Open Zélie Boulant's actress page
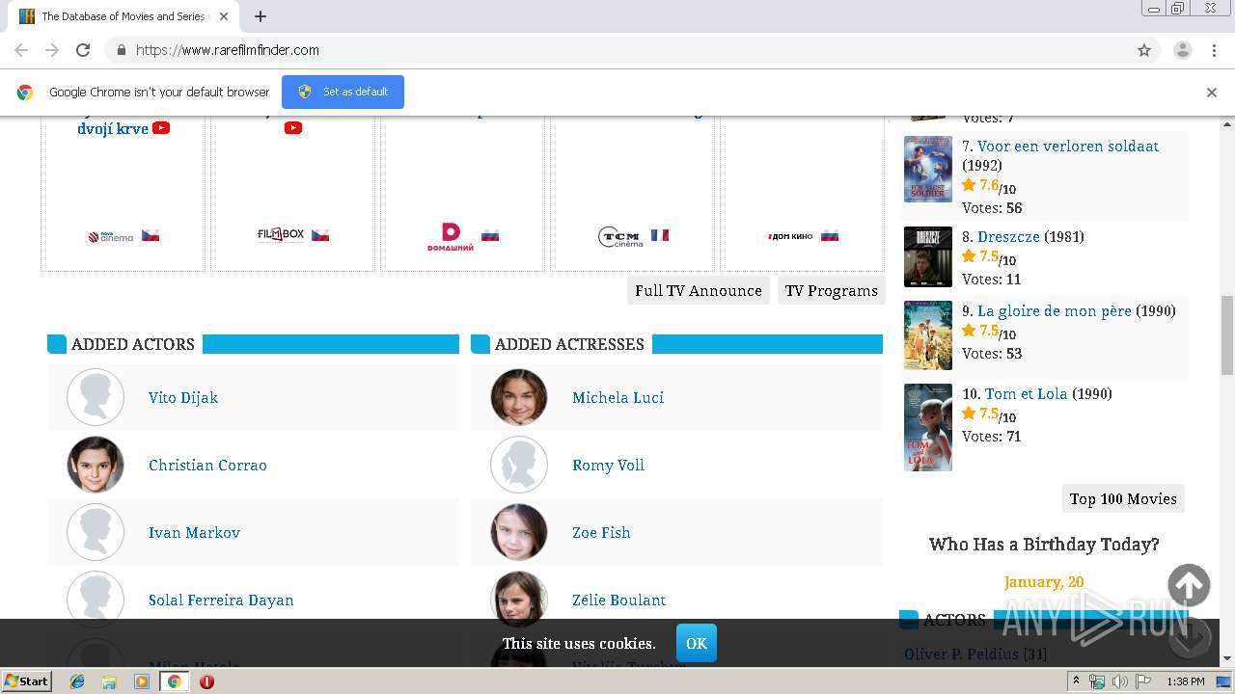 coord(618,600)
